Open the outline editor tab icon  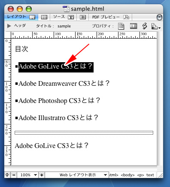[x=83, y=17]
